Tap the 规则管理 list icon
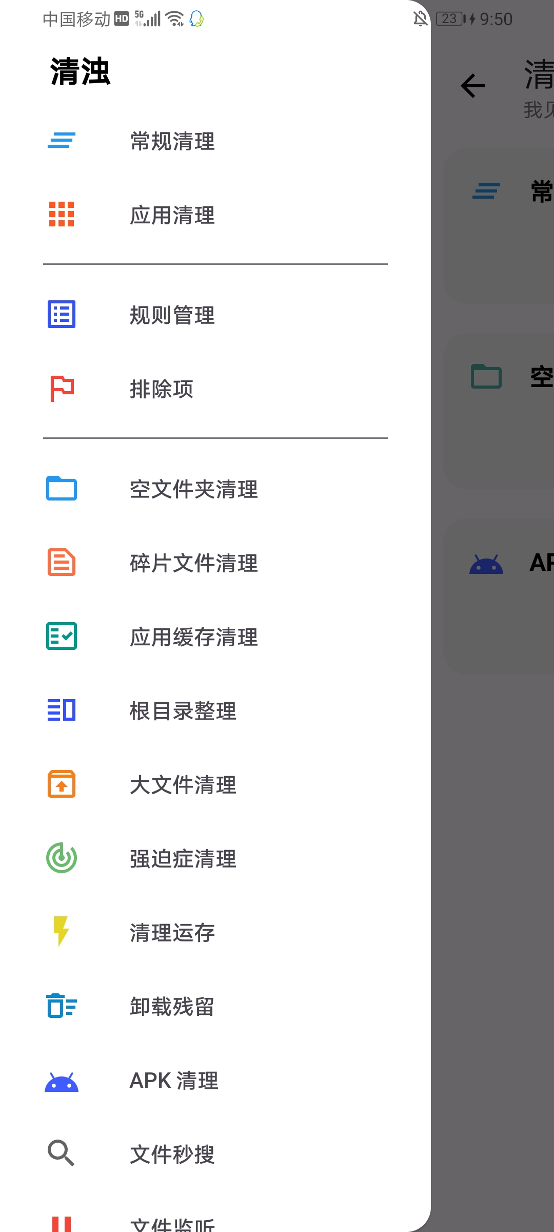 click(62, 314)
